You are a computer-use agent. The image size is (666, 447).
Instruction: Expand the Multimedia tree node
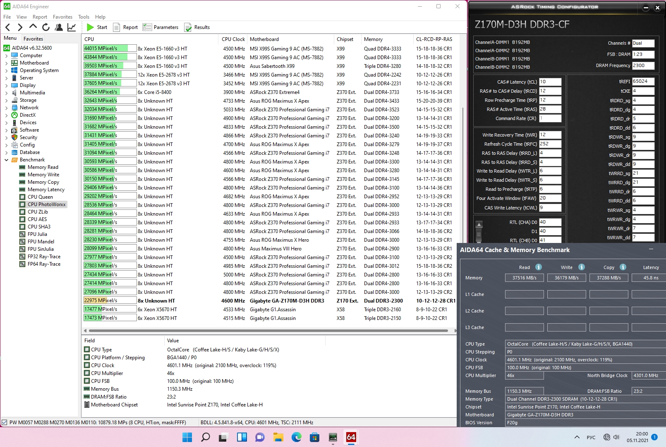[x=6, y=93]
